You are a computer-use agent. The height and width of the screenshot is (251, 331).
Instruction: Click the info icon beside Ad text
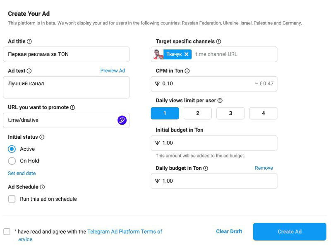pyautogui.click(x=30, y=70)
